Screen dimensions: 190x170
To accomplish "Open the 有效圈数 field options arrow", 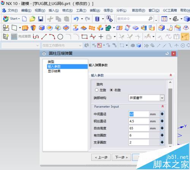I will coord(162,135).
